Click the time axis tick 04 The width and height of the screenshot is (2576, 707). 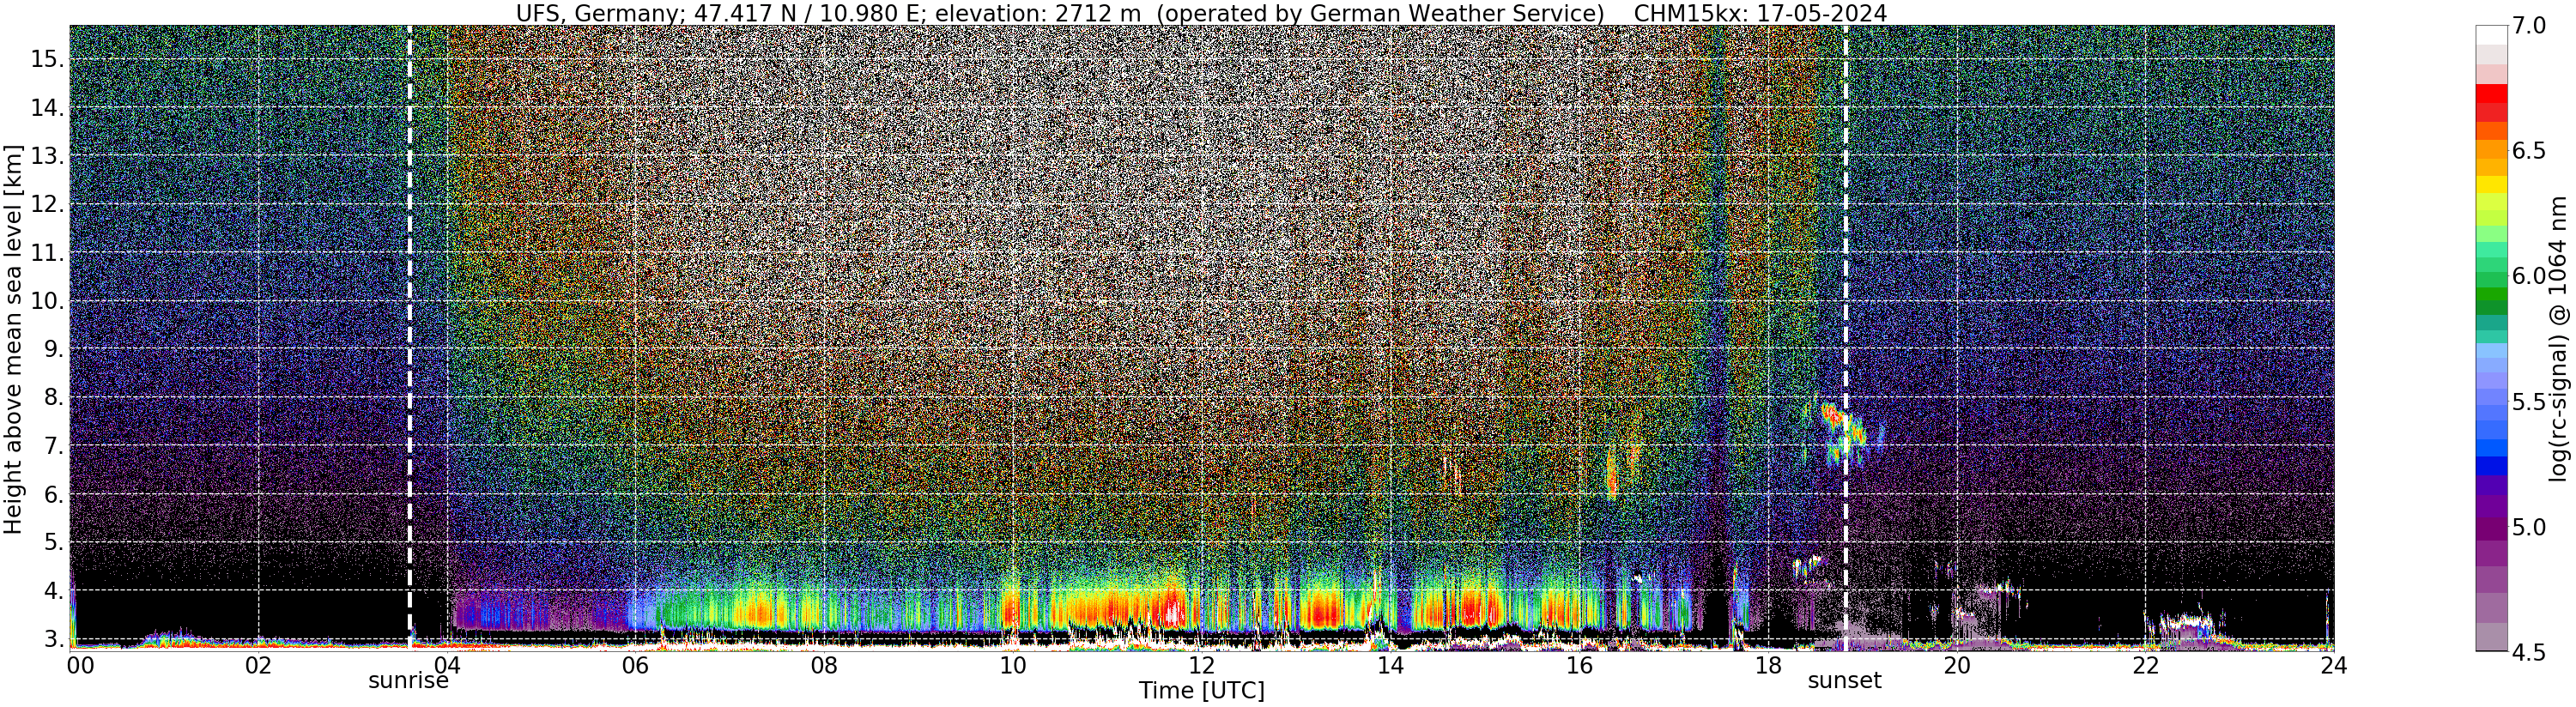pos(446,665)
